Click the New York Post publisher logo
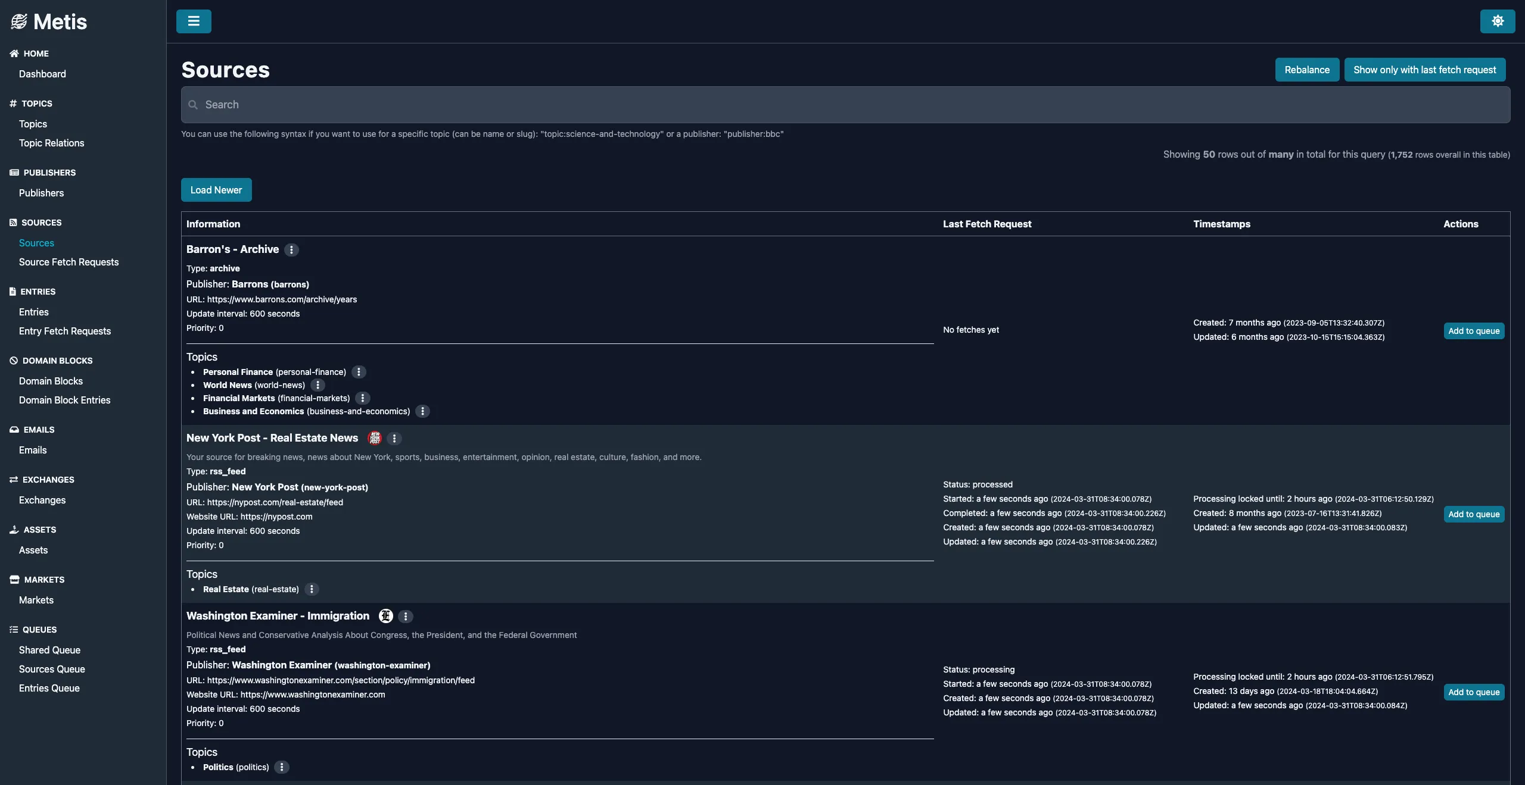This screenshot has height=785, width=1525. coord(375,438)
